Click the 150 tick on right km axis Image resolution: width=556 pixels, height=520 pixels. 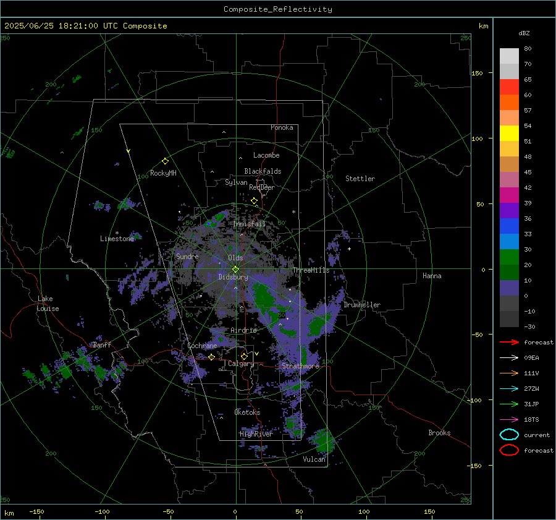point(477,73)
